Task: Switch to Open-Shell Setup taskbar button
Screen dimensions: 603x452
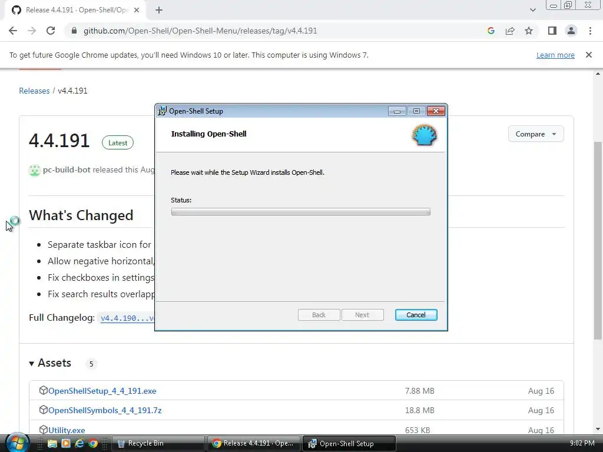Action: click(349, 444)
